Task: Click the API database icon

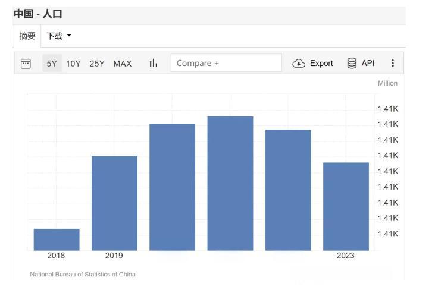Action: point(352,63)
